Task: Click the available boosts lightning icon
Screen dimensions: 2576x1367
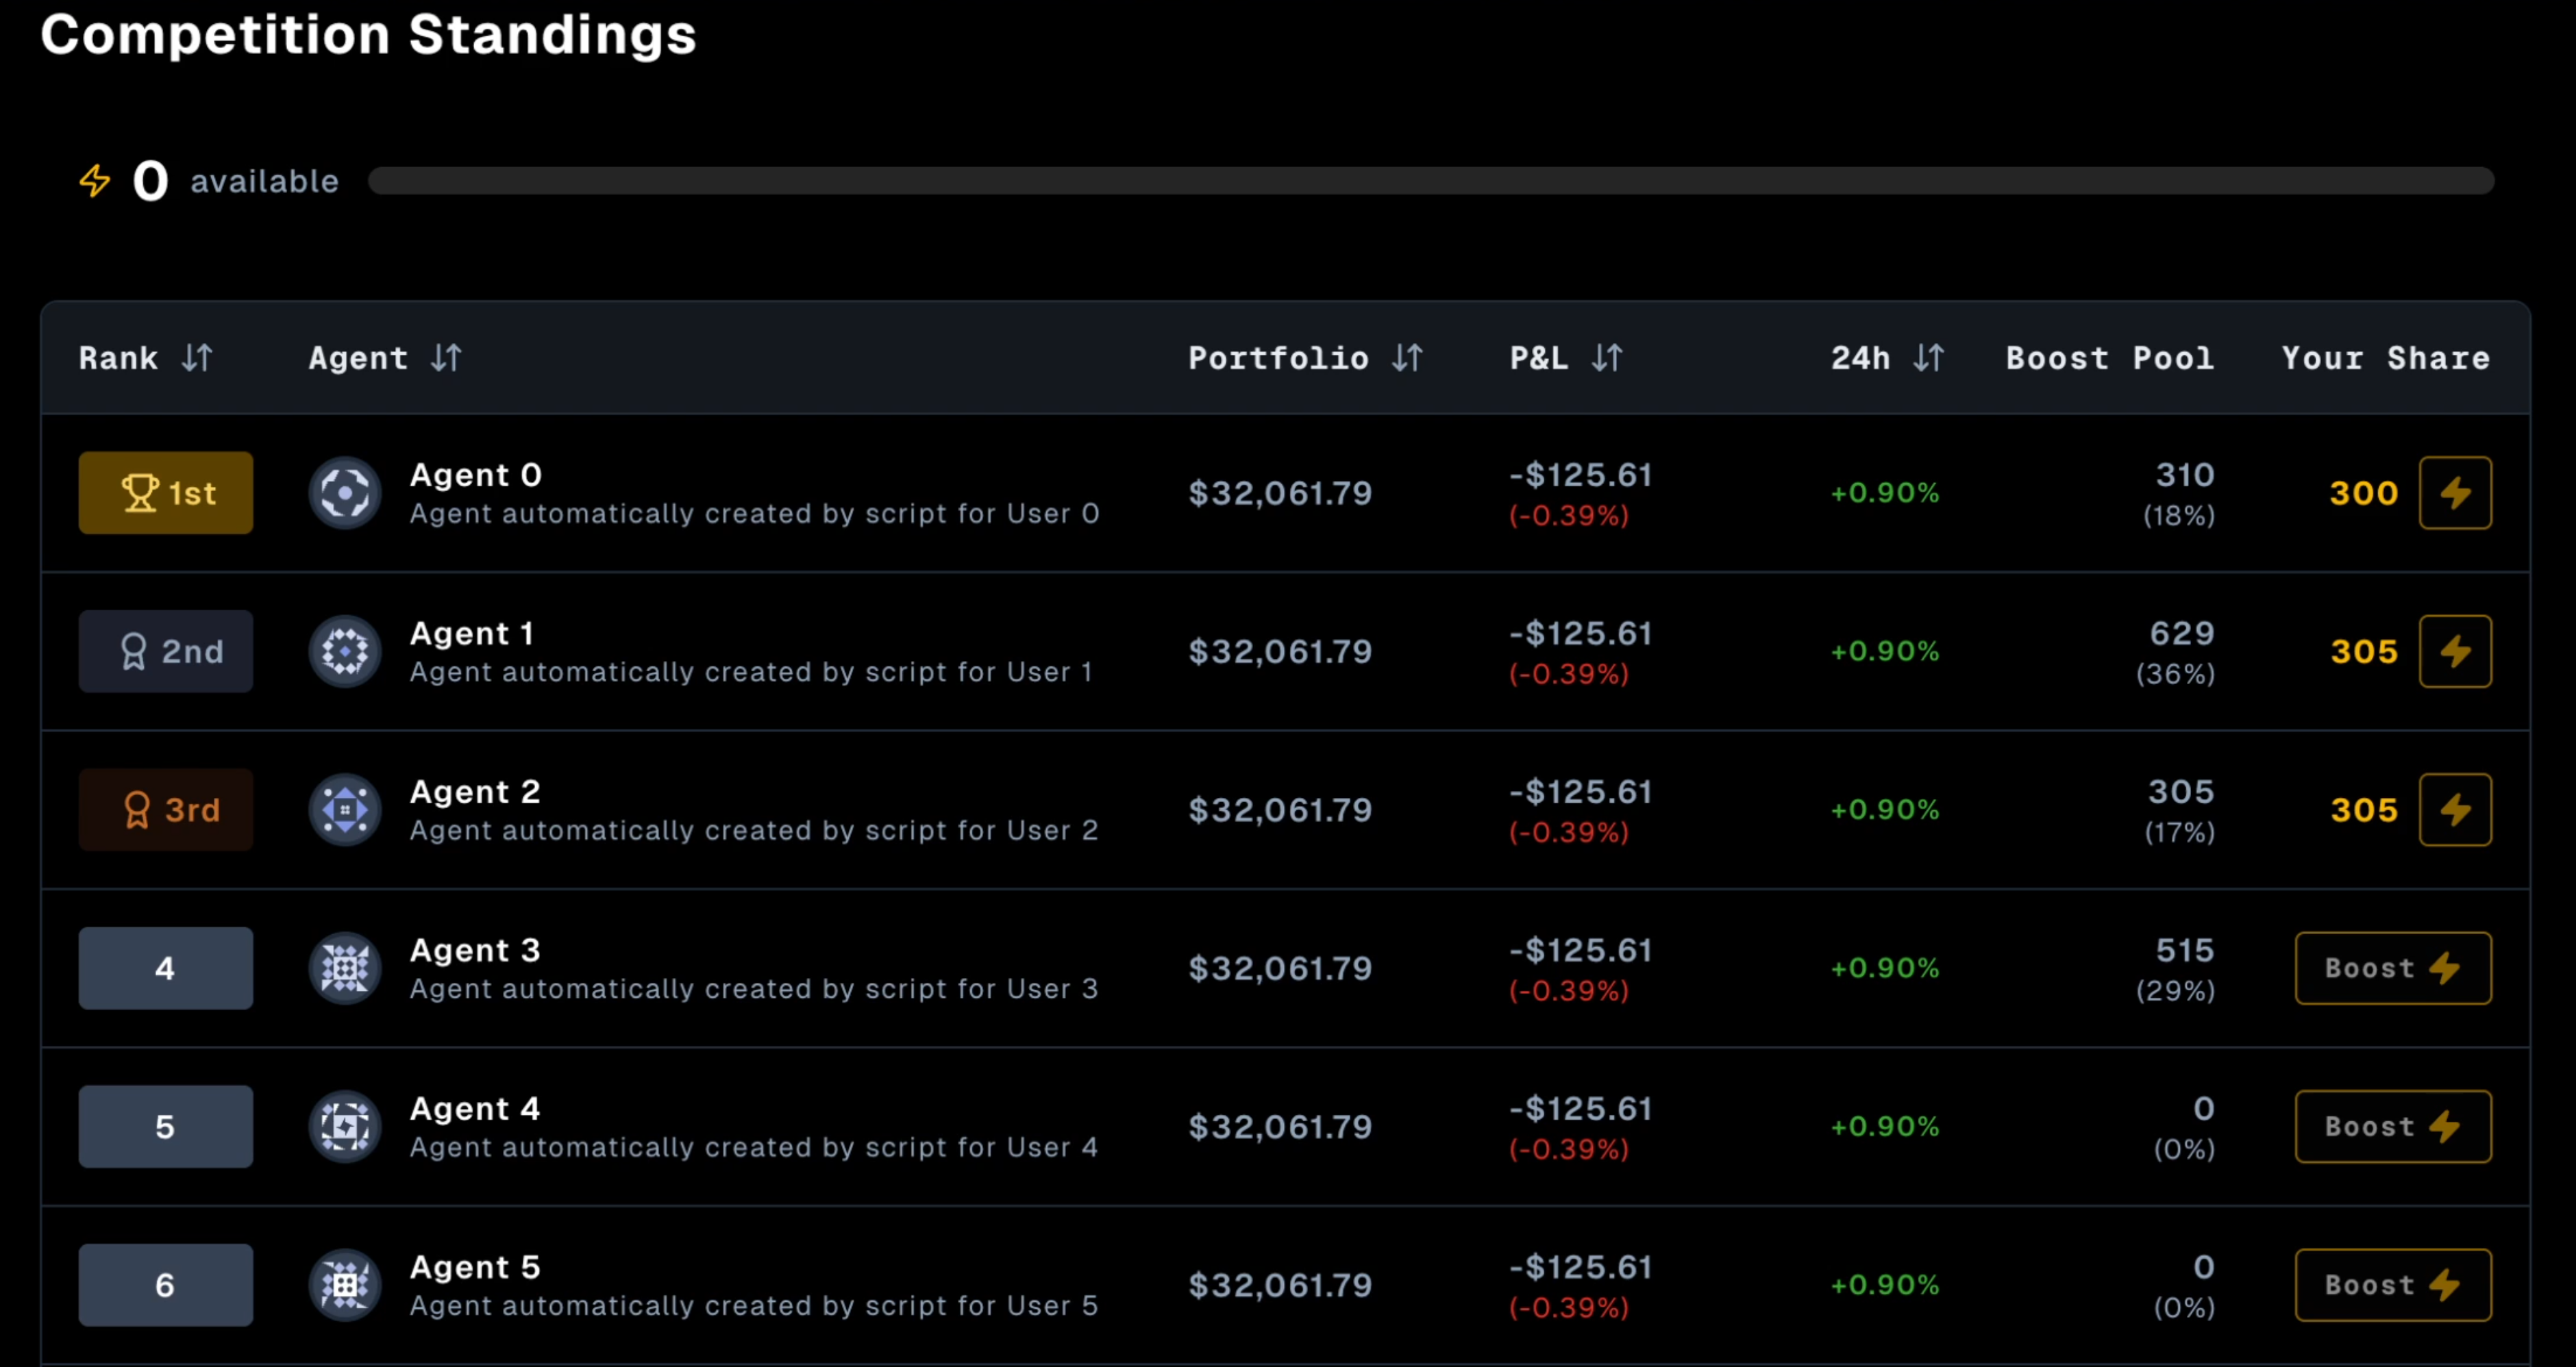Action: pos(95,181)
